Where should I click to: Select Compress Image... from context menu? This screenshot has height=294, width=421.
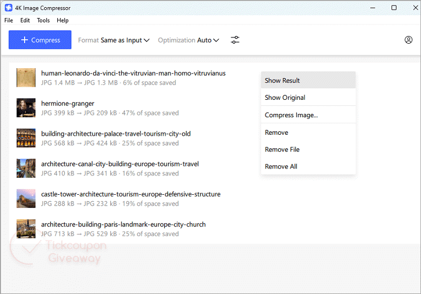(x=291, y=115)
